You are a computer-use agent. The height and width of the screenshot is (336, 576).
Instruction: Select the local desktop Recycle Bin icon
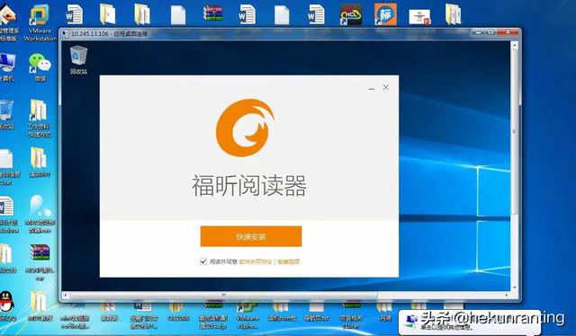pos(7,115)
